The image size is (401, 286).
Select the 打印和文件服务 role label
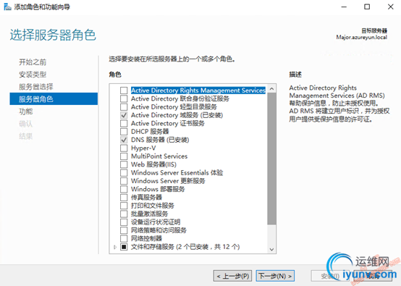pyautogui.click(x=153, y=206)
